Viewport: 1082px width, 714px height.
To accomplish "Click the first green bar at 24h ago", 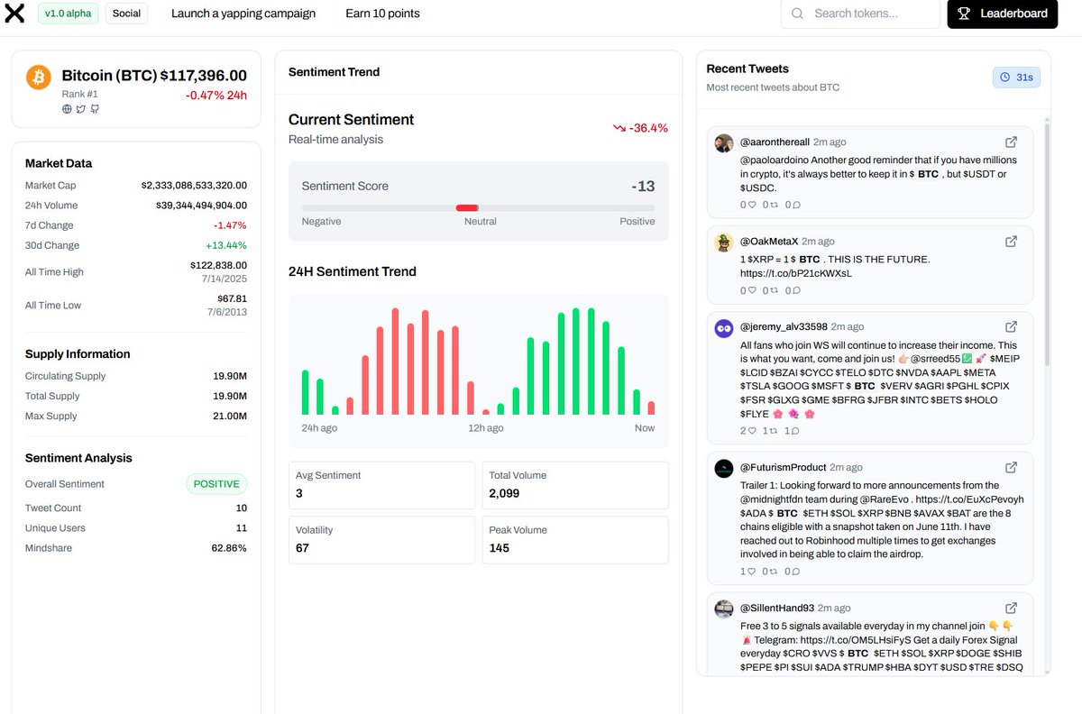I will click(305, 392).
